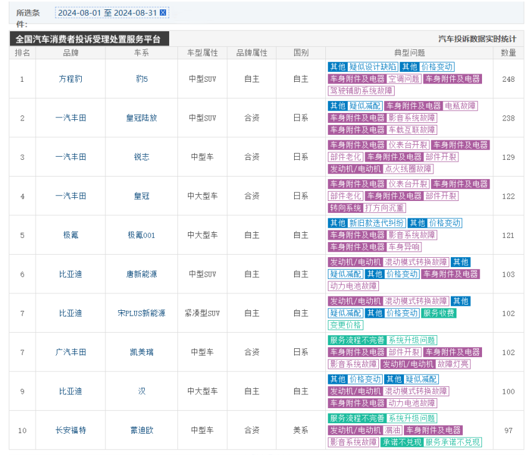Open the 广汽丰田 brand link
Viewport: 532px width, 455px height.
click(x=71, y=352)
